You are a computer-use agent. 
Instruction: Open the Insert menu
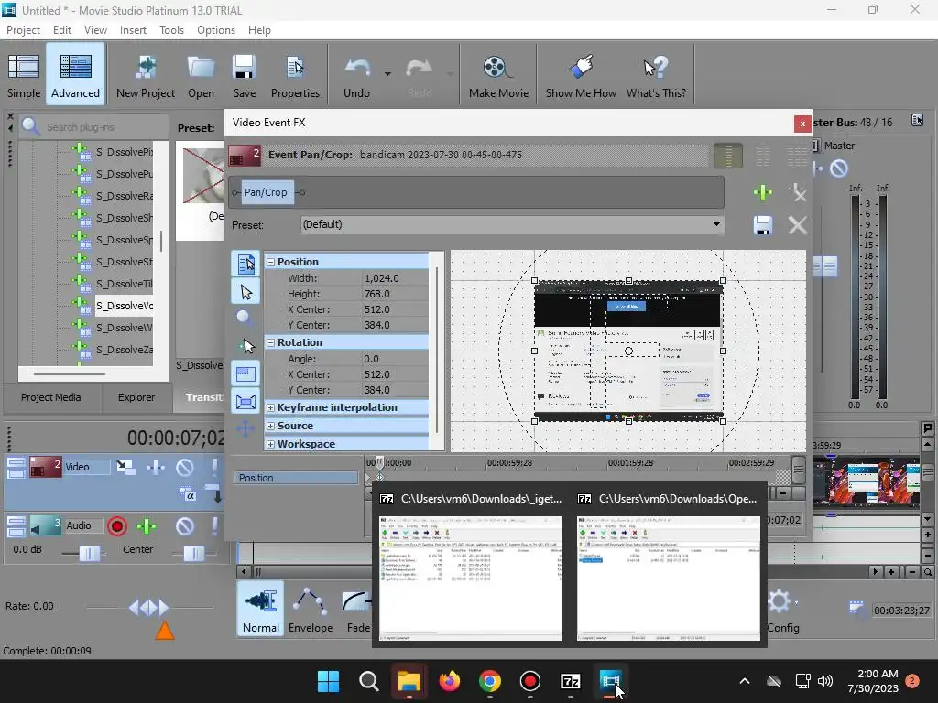pos(133,30)
